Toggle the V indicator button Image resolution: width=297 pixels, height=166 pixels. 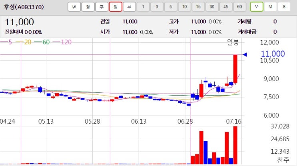click(x=257, y=7)
